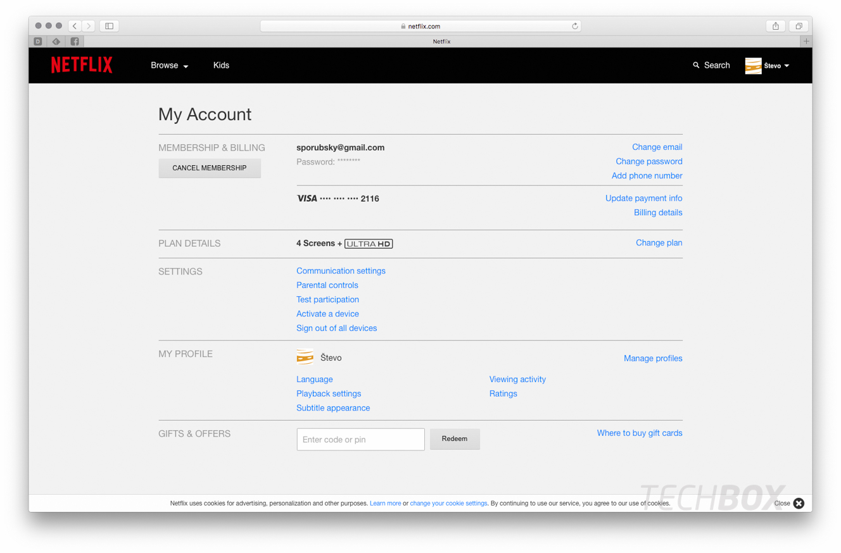This screenshot has width=841, height=553.
Task: Click change your cookie settings link
Action: [448, 504]
